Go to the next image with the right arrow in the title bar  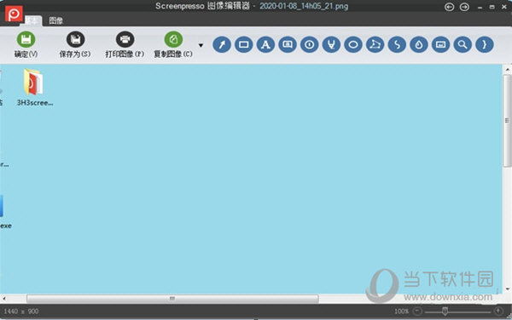[x=464, y=7]
